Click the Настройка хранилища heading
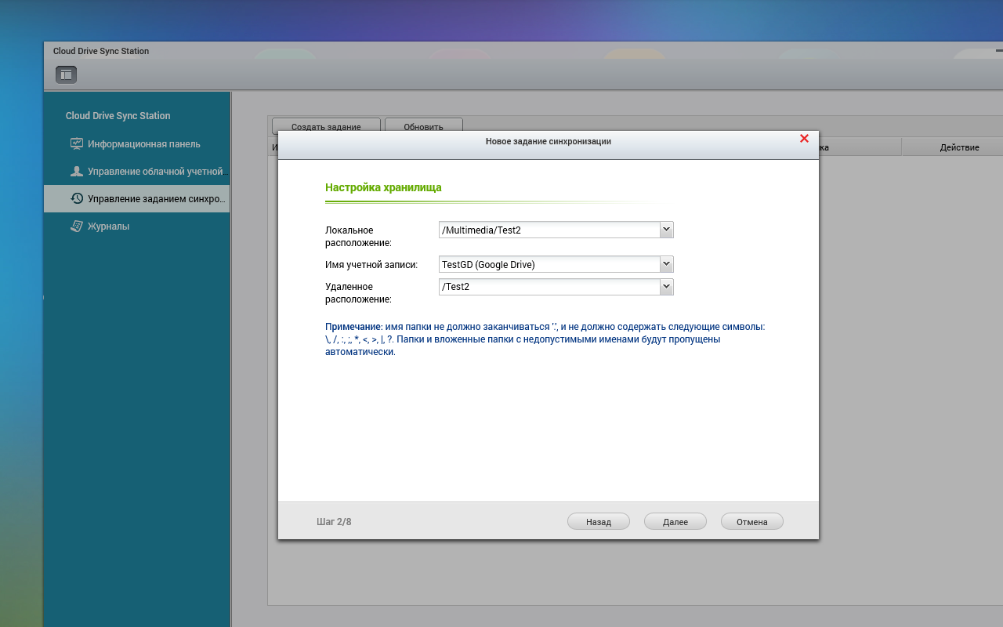The width and height of the screenshot is (1003, 627). tap(383, 188)
